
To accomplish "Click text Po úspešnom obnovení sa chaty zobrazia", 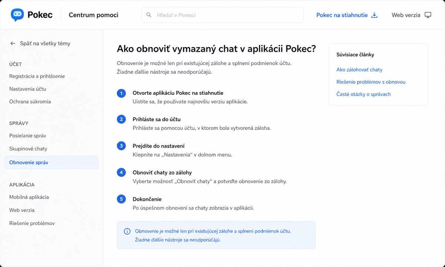I will tap(193, 208).
